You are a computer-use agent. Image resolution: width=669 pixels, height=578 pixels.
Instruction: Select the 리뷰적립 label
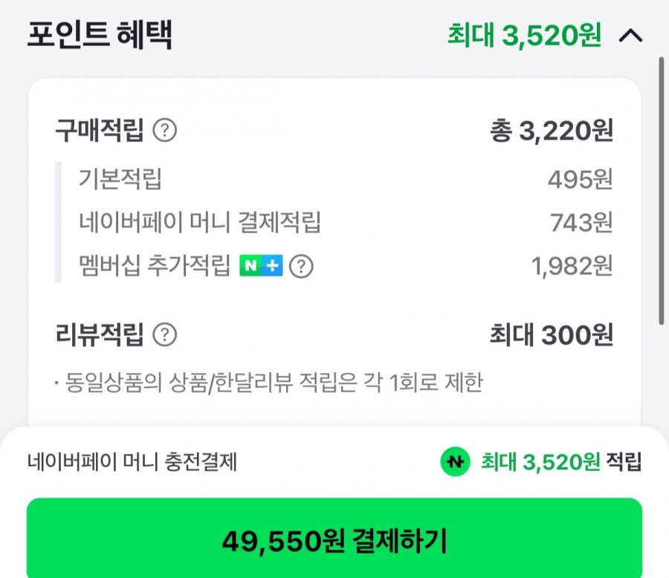tap(99, 334)
